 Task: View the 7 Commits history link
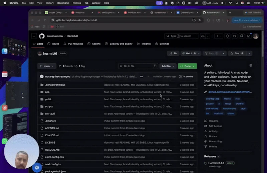coord(186,77)
